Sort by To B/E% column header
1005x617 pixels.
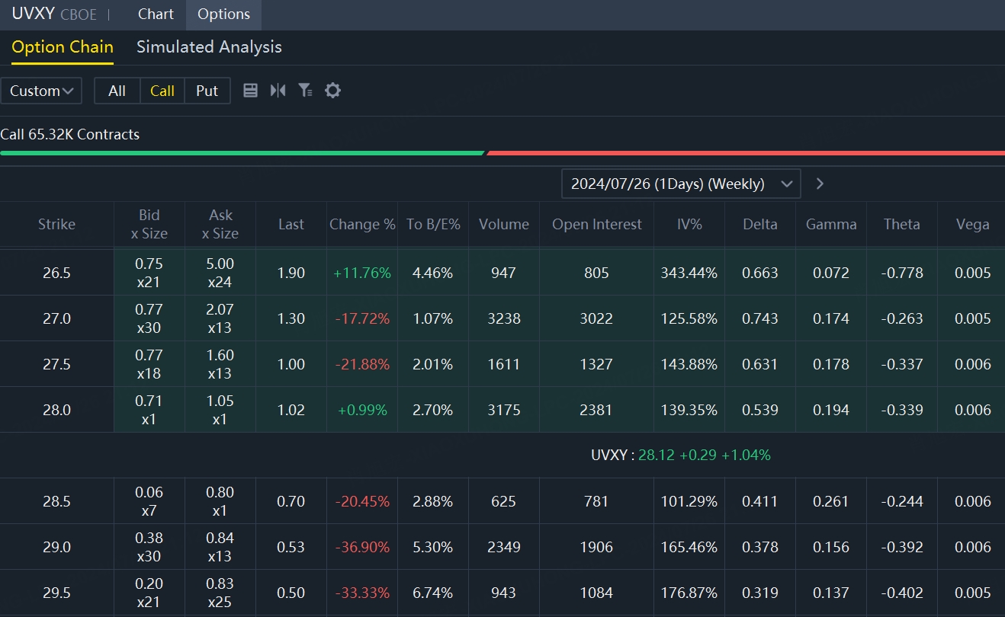[x=433, y=225]
